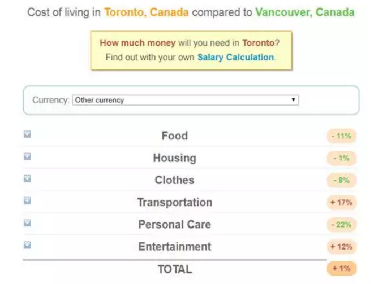This screenshot has height=284, width=374.
Task: Expand the Clothes category icon
Action: point(27,179)
